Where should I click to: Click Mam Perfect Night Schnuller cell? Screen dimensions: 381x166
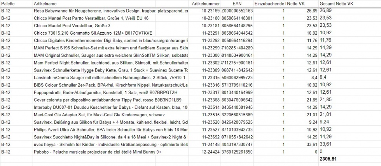[110, 63]
